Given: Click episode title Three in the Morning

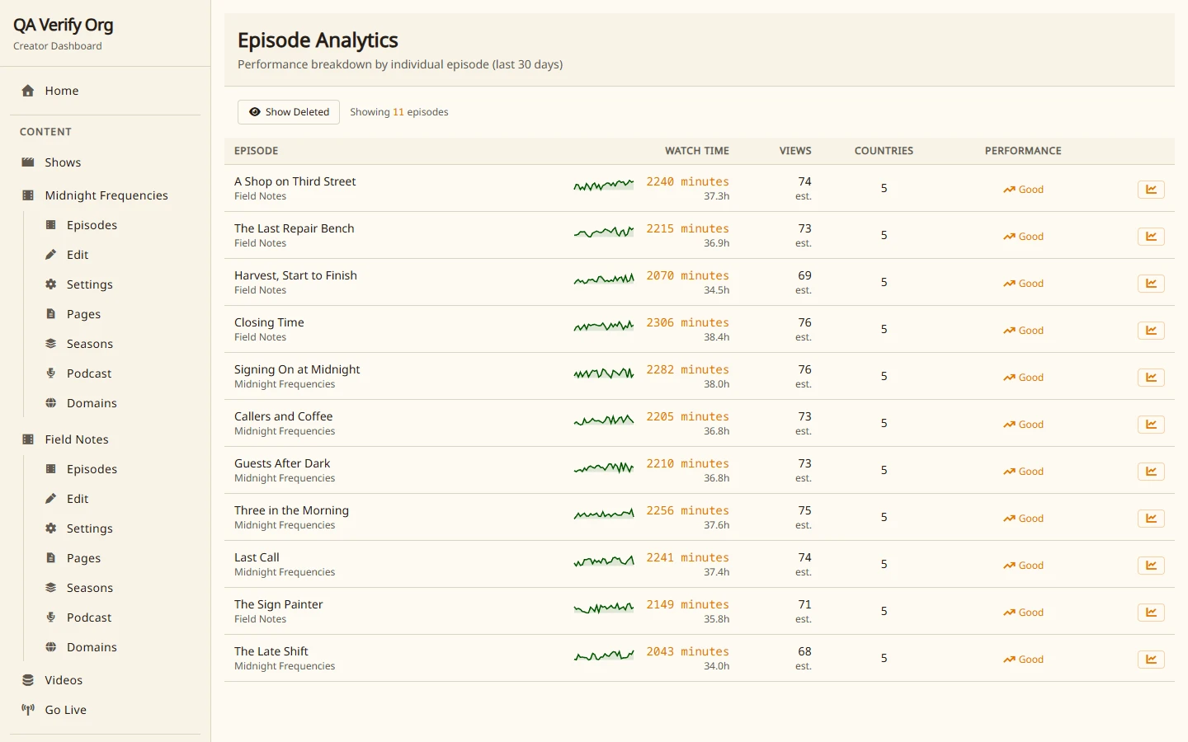Looking at the screenshot, I should coord(291,510).
